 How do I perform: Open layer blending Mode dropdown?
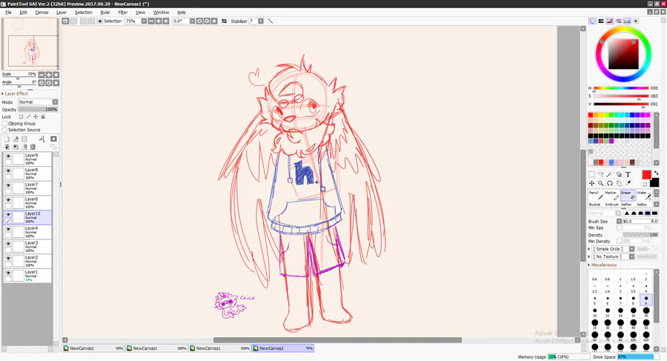pos(55,102)
